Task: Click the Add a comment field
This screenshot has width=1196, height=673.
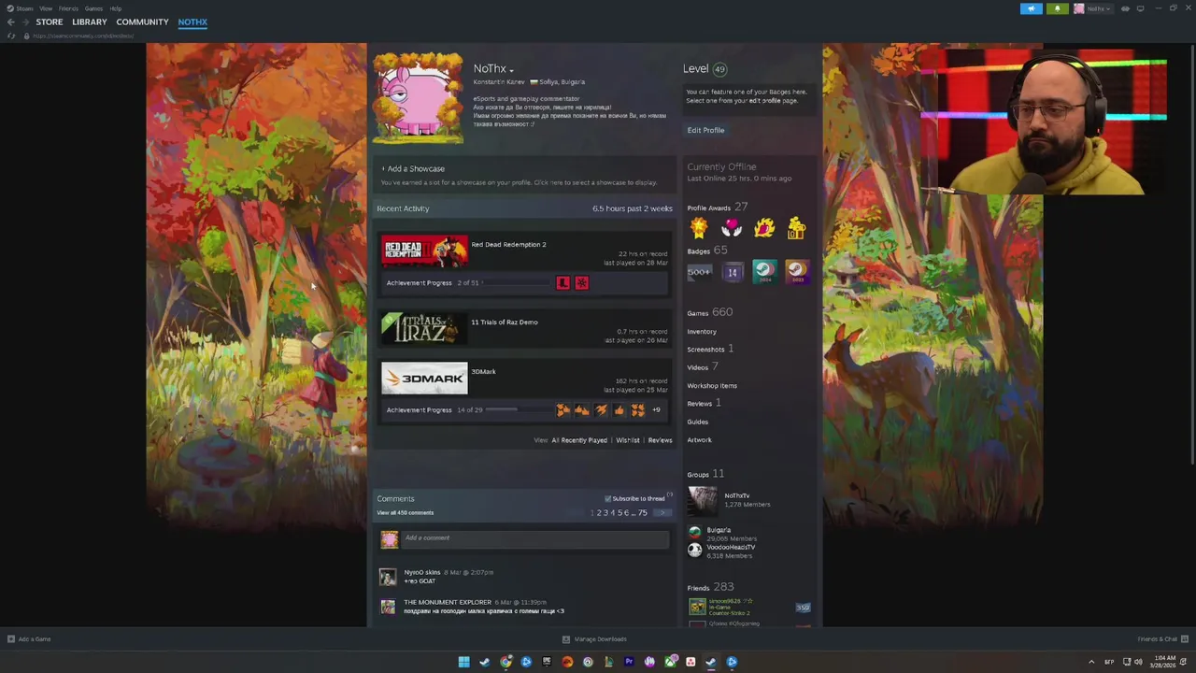Action: [x=535, y=537]
